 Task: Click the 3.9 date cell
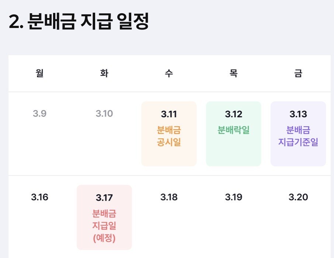(39, 114)
